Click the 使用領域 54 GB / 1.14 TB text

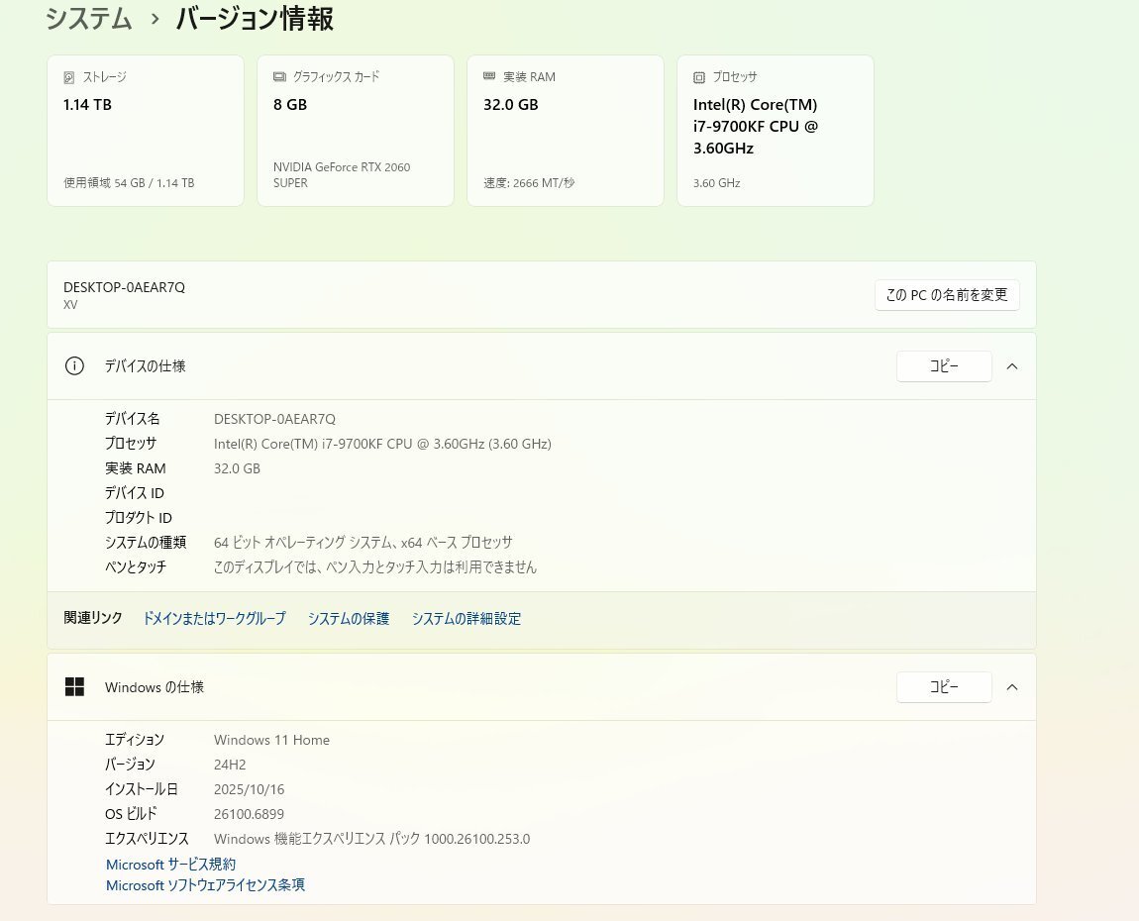point(129,183)
